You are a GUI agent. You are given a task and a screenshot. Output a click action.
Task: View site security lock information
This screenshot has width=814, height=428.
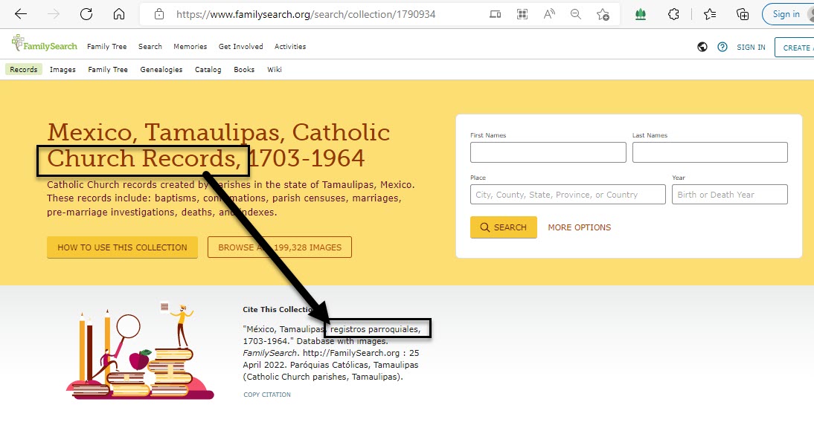(x=159, y=14)
